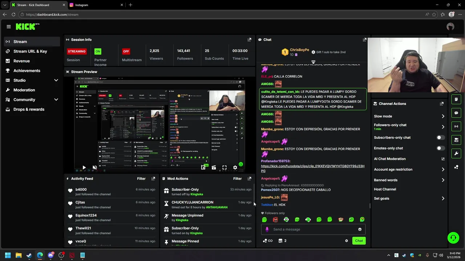
Task: Open Account age restriction options chevron
Action: pos(443,169)
